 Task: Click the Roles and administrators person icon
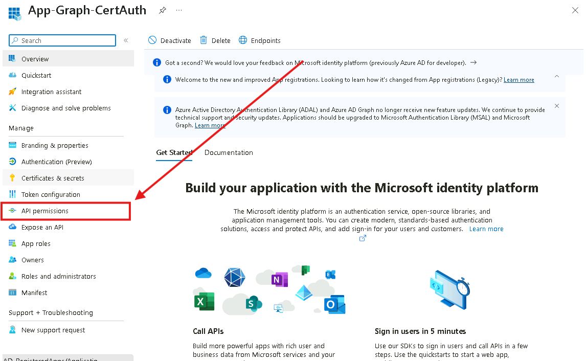[x=12, y=276]
